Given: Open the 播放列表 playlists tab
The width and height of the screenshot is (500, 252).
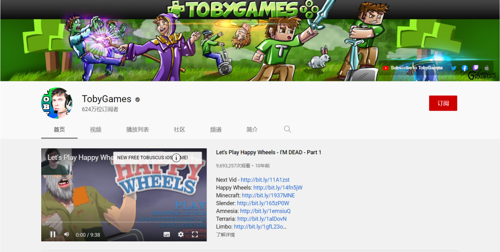Looking at the screenshot, I should [x=137, y=130].
